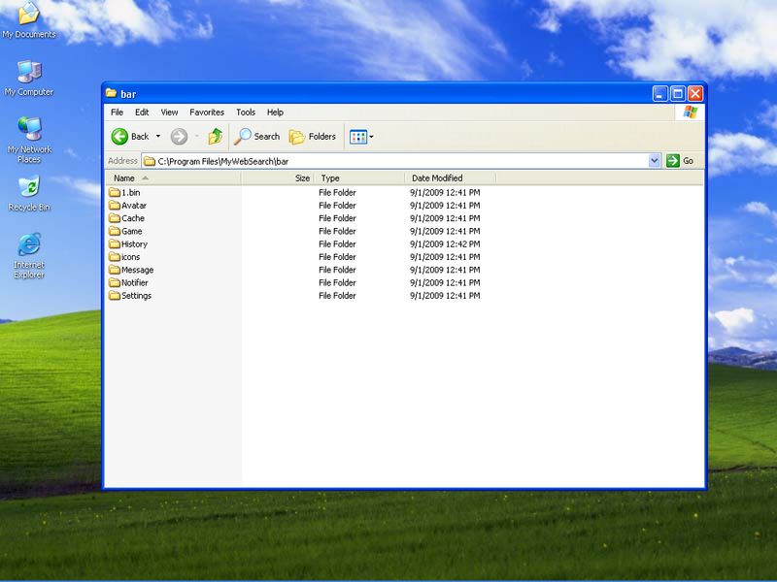Click History's 12:42 PM modified date

[445, 244]
